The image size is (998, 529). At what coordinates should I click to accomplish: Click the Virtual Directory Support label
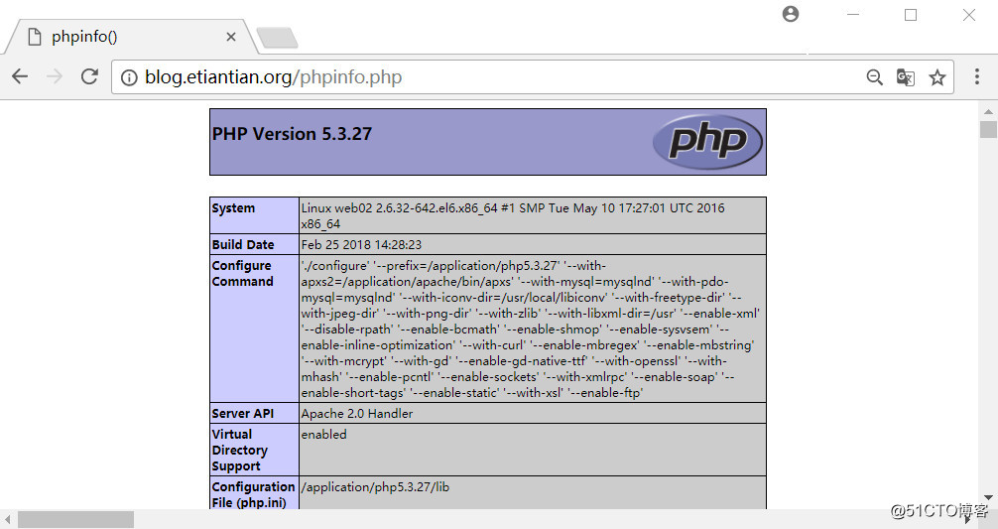tap(240, 450)
